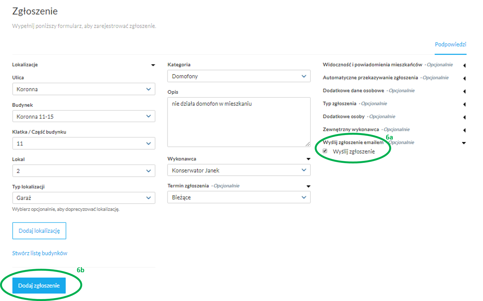Screen dimensions: 483x301
Task: Open the Budynek dropdown showing Koronna 11-15
Action: coord(84,116)
